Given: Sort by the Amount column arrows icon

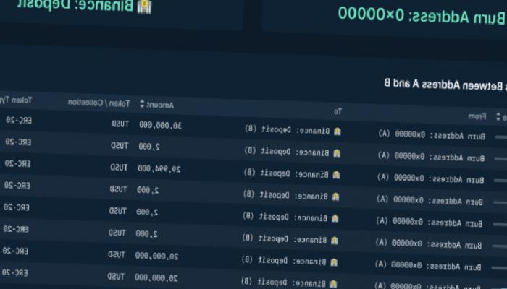Looking at the screenshot, I should 142,104.
